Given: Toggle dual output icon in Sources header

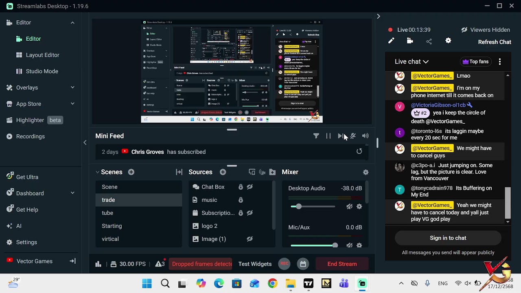Looking at the screenshot, I should (x=252, y=172).
